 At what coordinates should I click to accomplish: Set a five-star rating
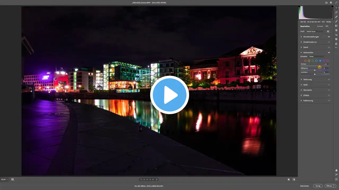tap(153, 179)
